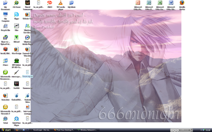Image resolution: width=212 pixels, height=132 pixels.
Task: Select the Demo.htm desktop file
Action: (x=5, y=97)
